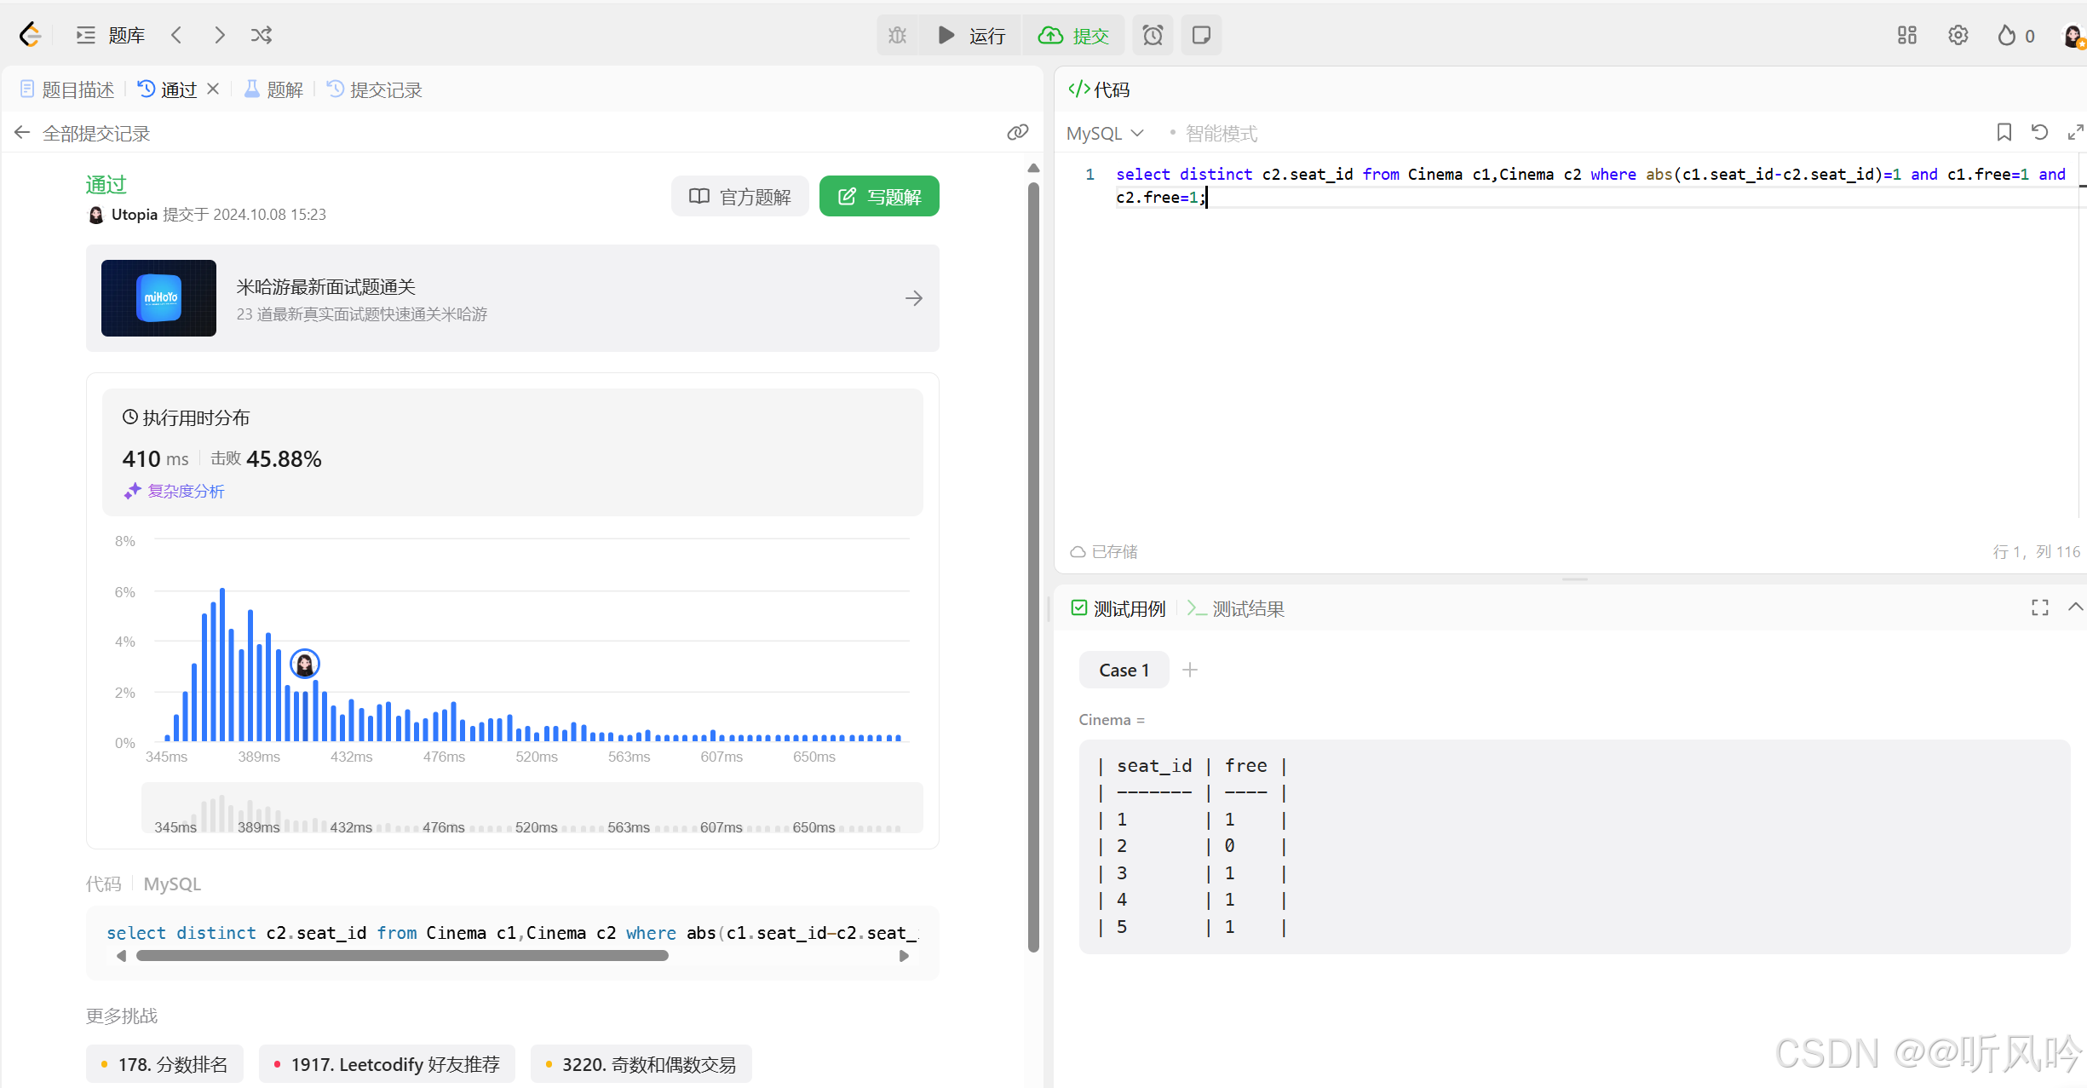Click the debug bug icon
2087x1088 pixels.
(x=898, y=35)
